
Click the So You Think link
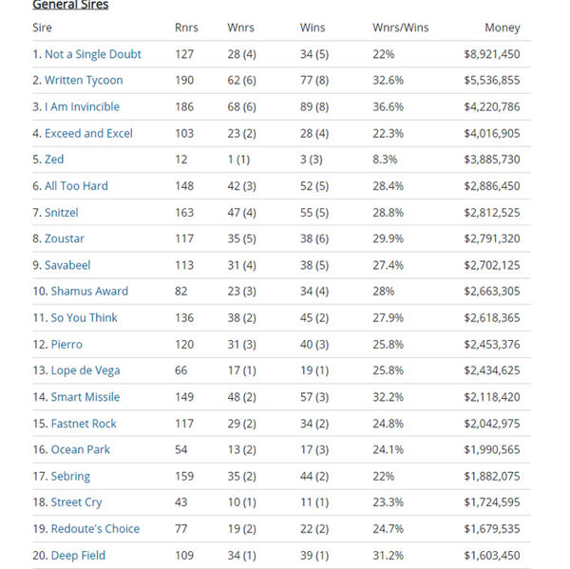click(x=84, y=318)
